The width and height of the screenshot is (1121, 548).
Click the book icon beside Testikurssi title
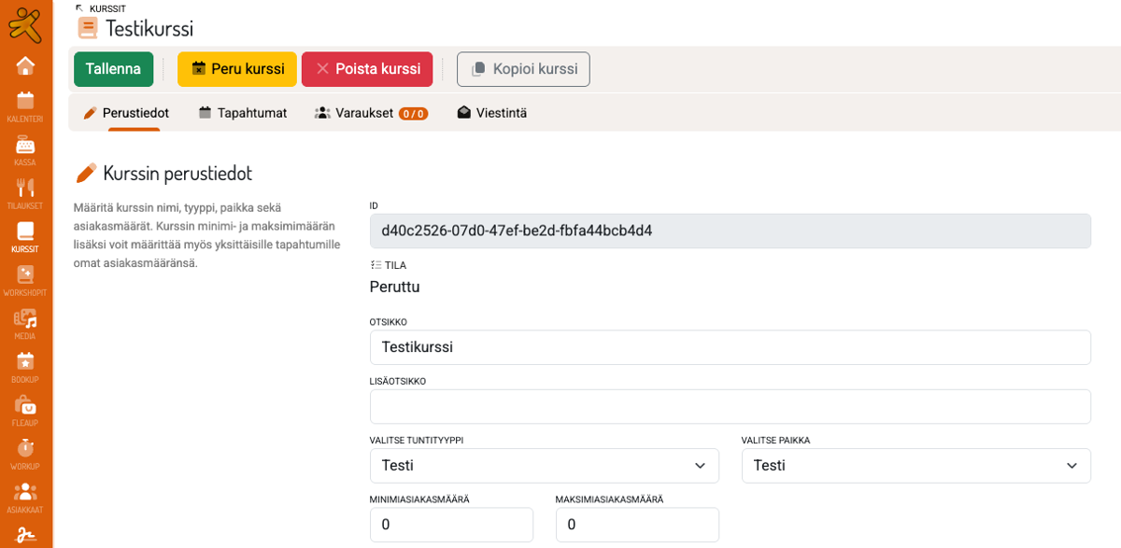click(x=88, y=28)
